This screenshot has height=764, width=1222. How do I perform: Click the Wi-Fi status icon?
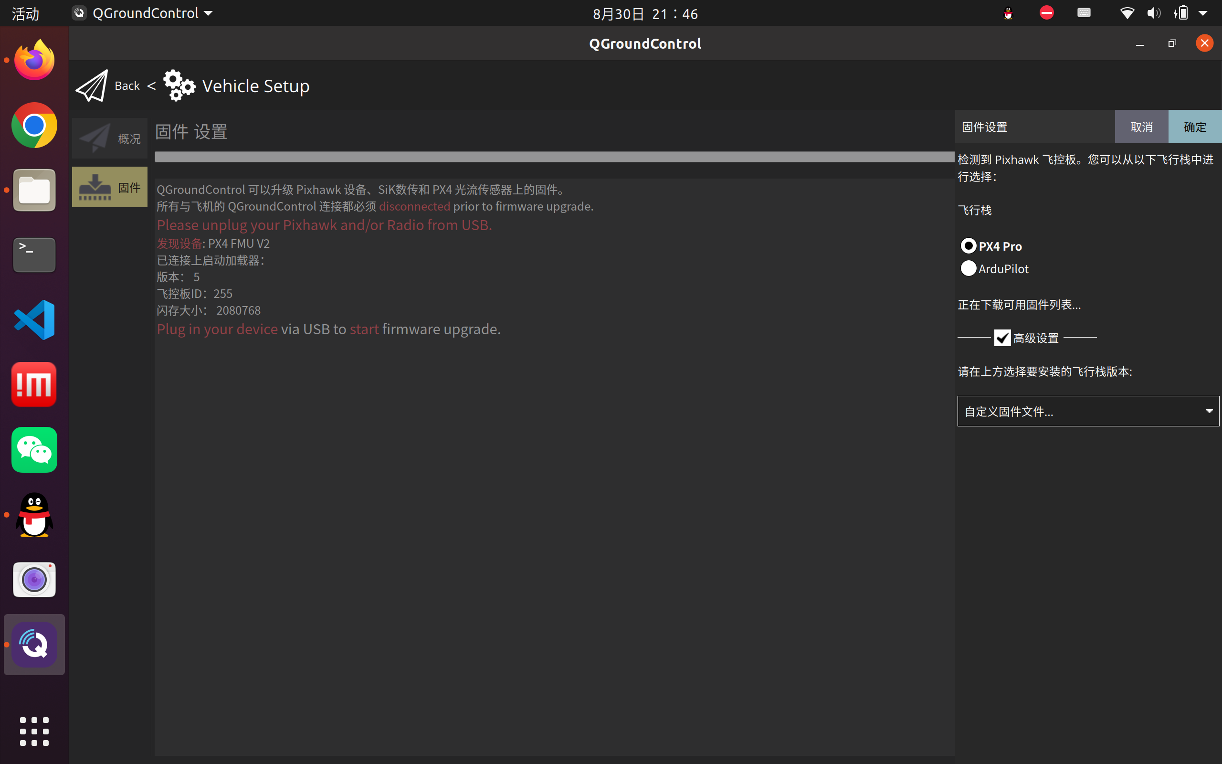(x=1127, y=13)
